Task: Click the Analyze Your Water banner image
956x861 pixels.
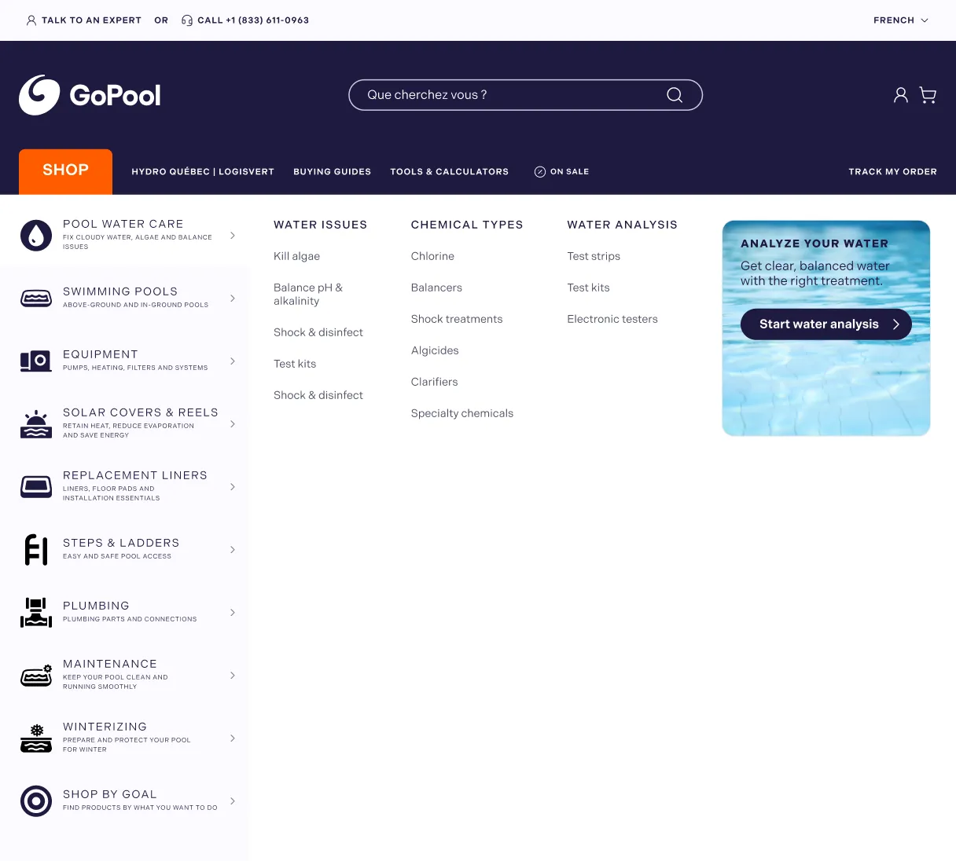Action: point(826,328)
